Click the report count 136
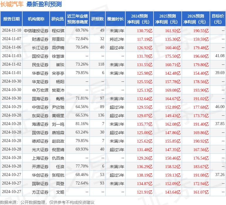The height and width of the screenshot is (205, 226). tap(101, 115)
